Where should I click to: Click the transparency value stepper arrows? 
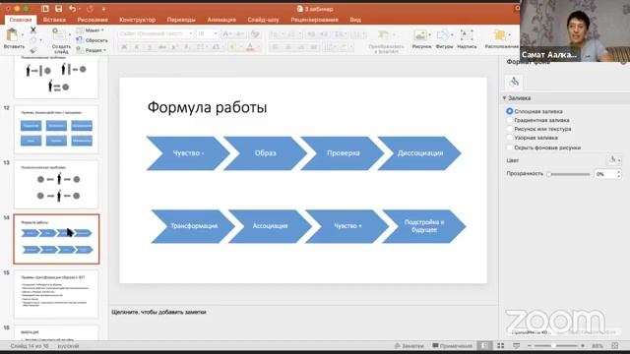(619, 174)
